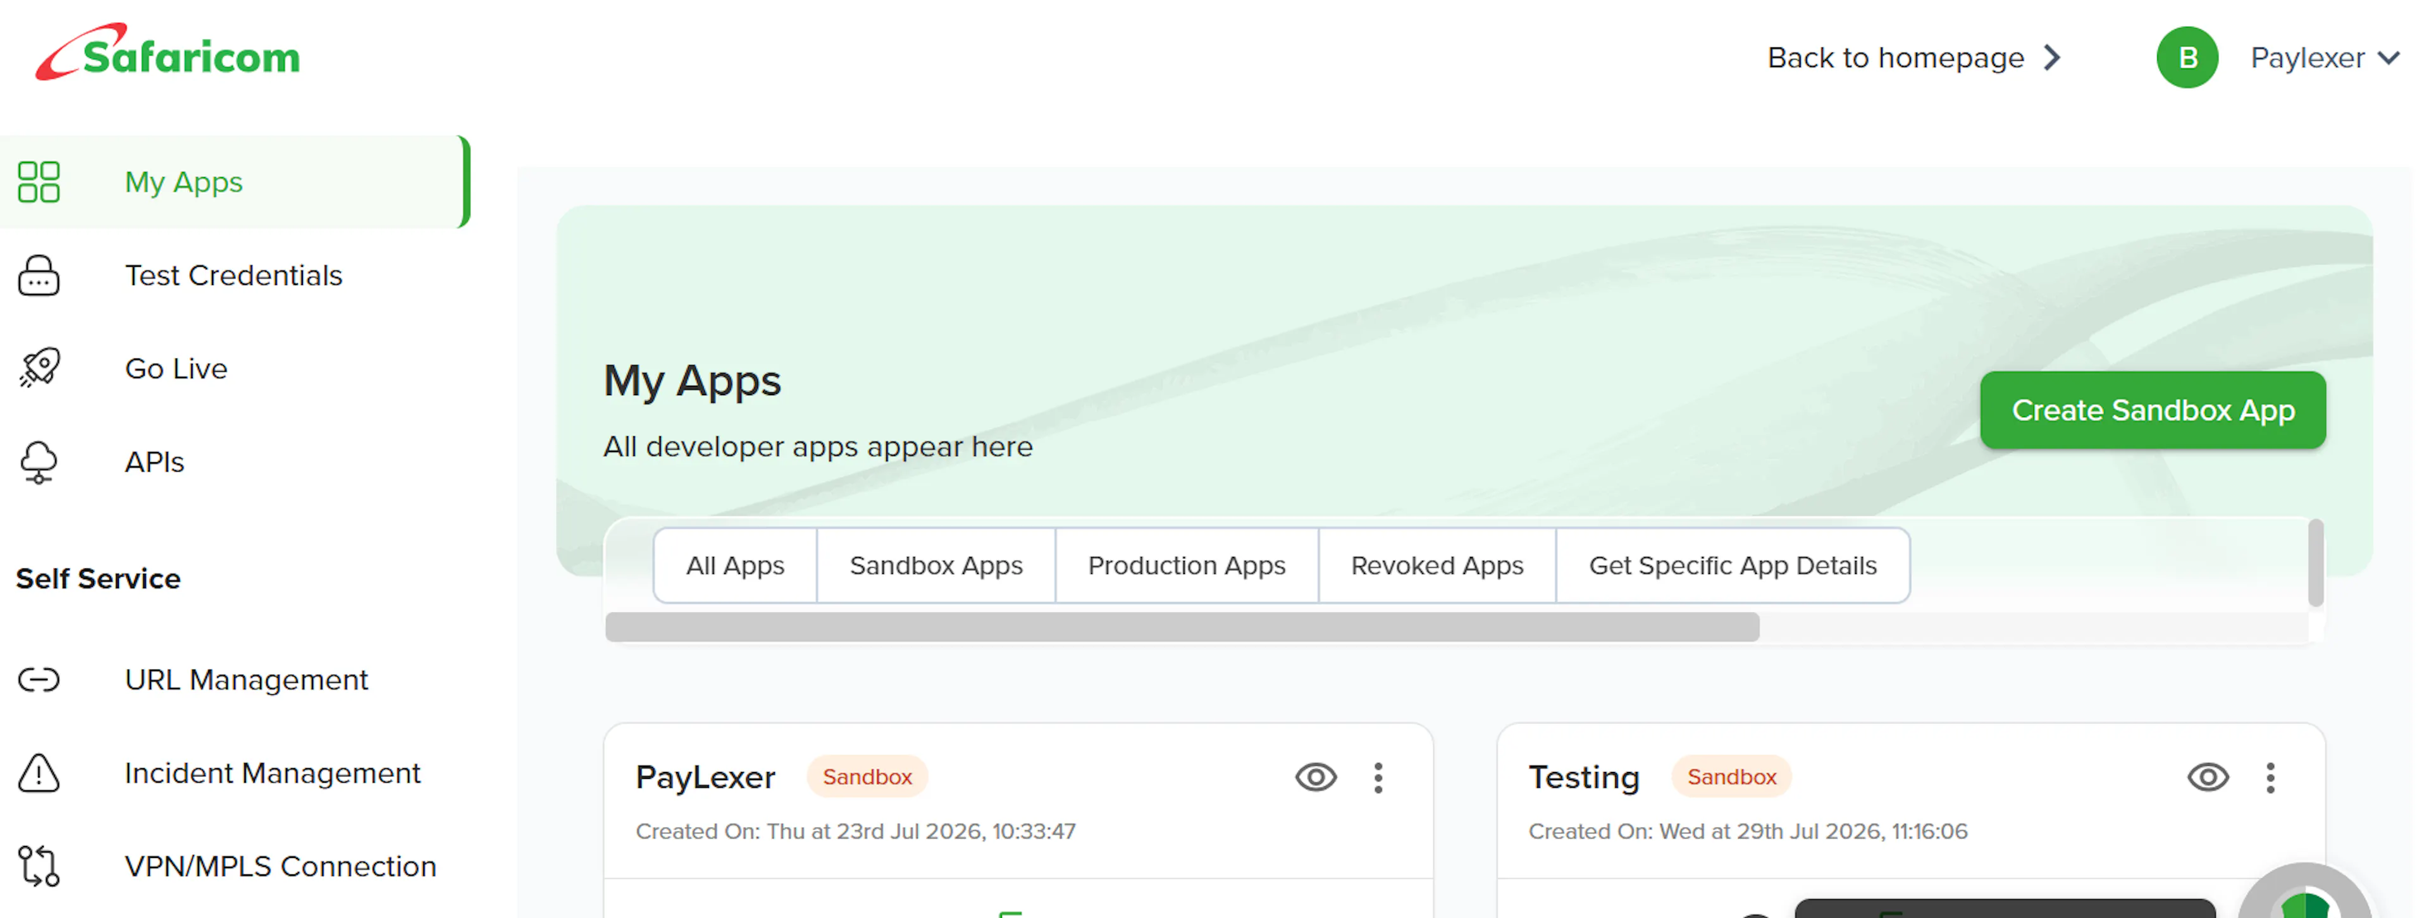
Task: Switch to the Revoked Apps tab
Action: tap(1437, 565)
